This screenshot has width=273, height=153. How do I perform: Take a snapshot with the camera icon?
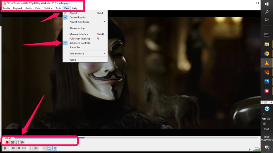12,142
